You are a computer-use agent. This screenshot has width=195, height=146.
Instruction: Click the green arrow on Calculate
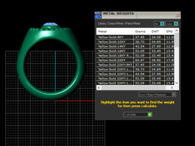149,114
